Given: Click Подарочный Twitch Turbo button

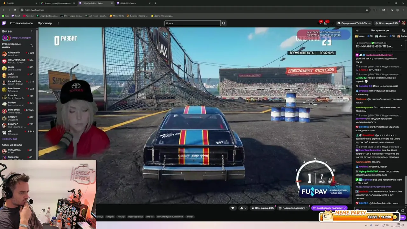Looking at the screenshot, I should click(354, 23).
